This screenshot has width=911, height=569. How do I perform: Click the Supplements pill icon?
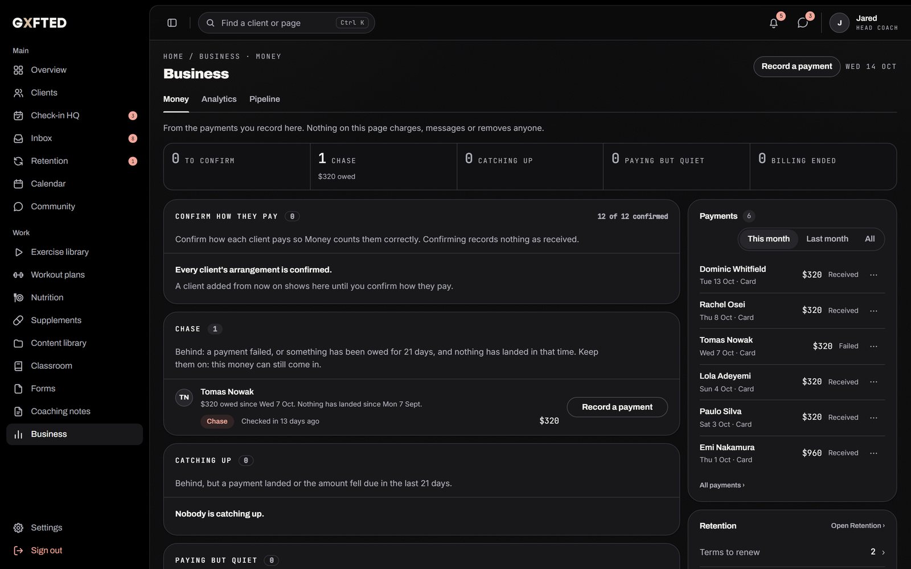coord(18,320)
